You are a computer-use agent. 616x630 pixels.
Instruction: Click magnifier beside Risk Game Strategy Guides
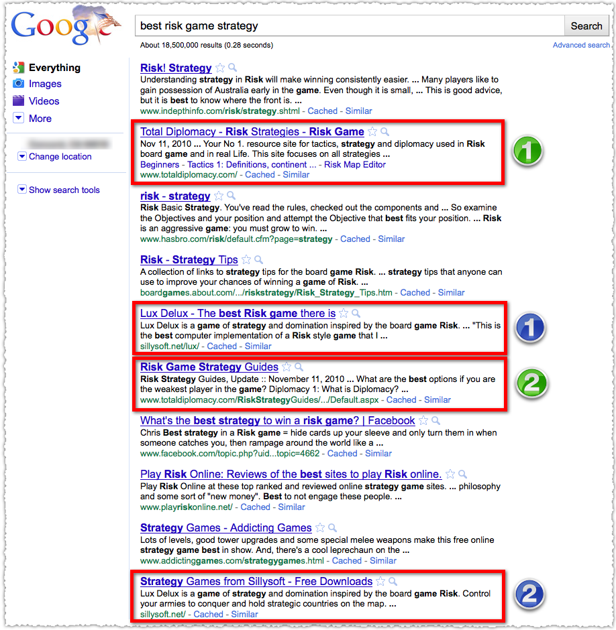299,367
